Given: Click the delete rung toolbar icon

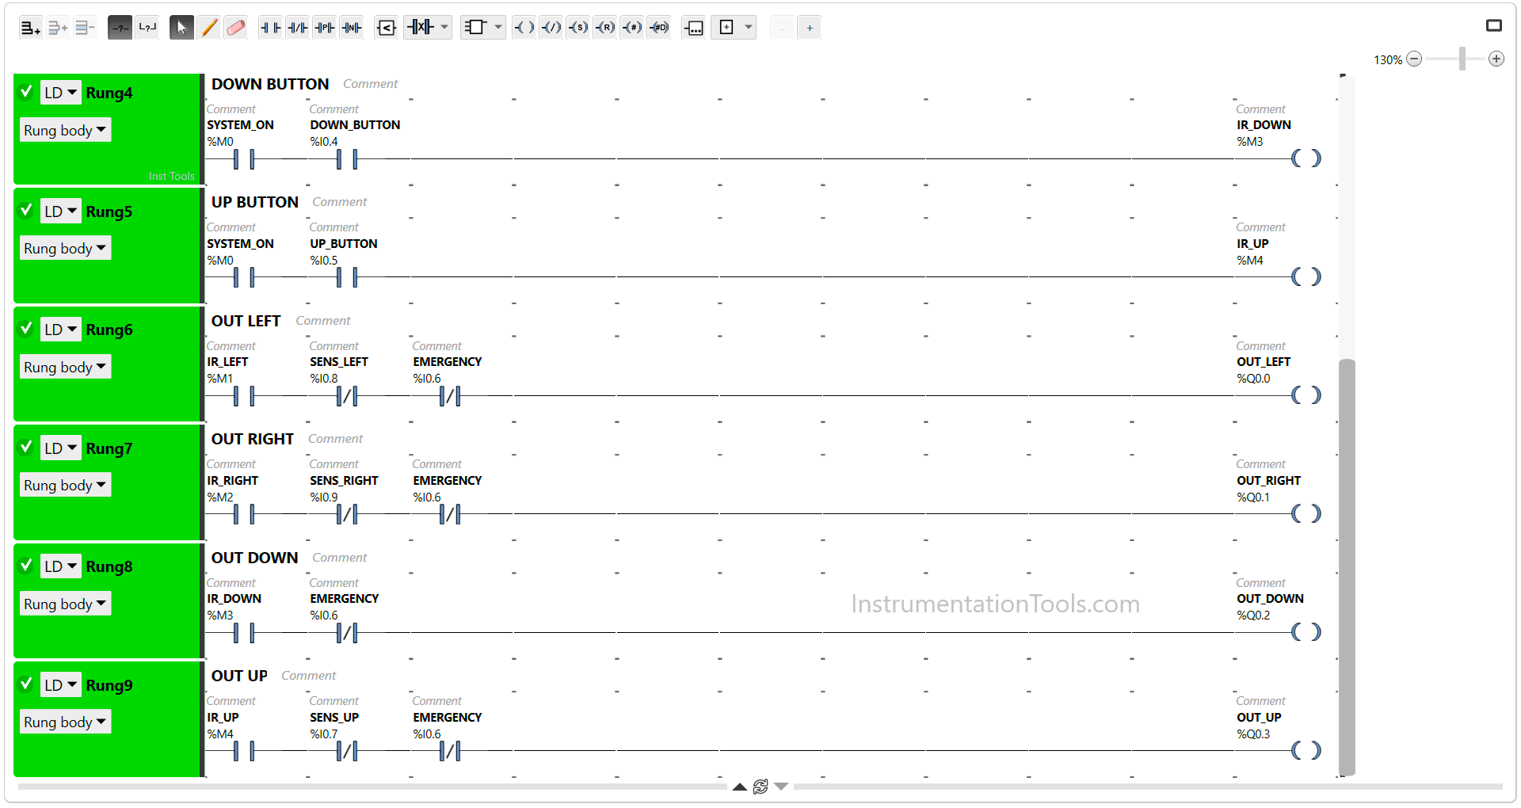Looking at the screenshot, I should tap(85, 28).
